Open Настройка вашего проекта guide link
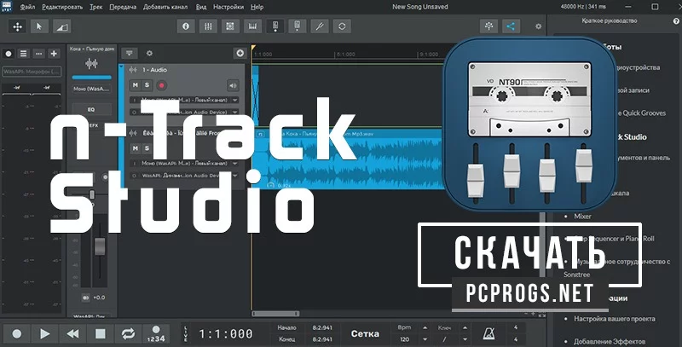 614,319
